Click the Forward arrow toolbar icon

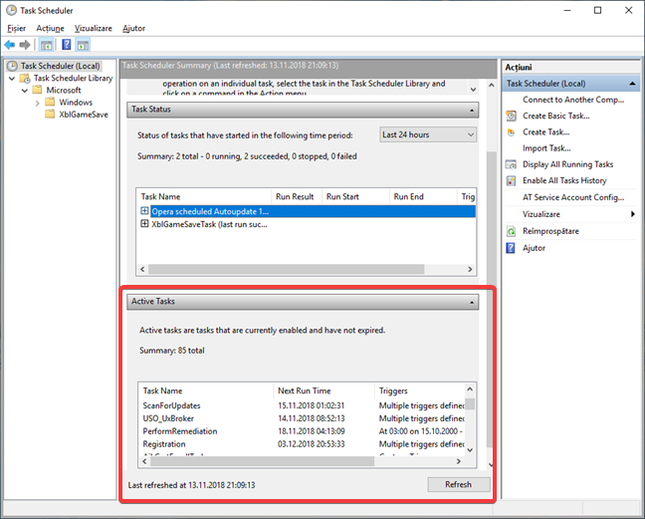[x=25, y=45]
